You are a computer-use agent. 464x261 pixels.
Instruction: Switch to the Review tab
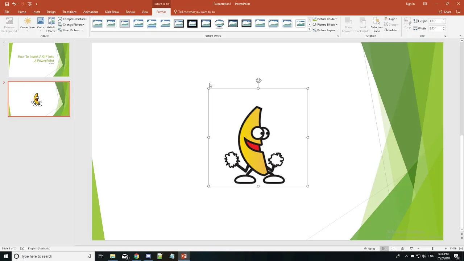tap(130, 12)
